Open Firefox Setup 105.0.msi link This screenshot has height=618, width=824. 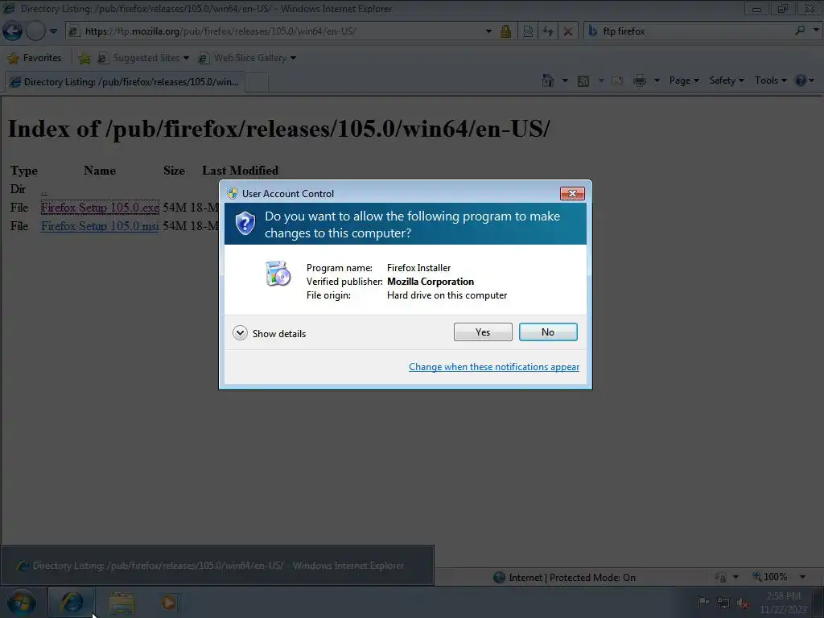point(100,226)
